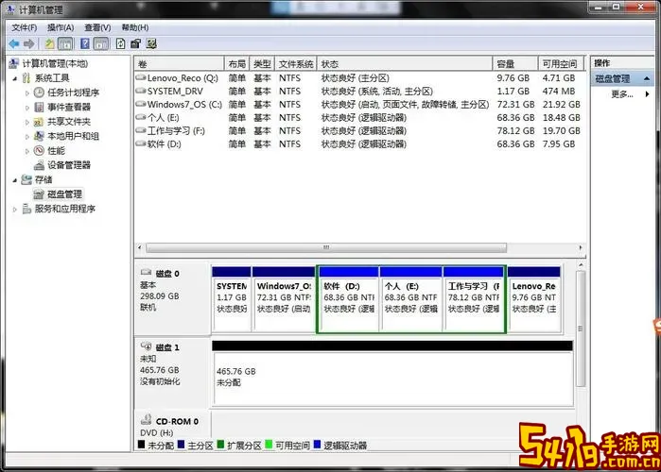This screenshot has width=661, height=472.
Task: Click the volume list horizontal scrollbar
Action: click(x=326, y=247)
